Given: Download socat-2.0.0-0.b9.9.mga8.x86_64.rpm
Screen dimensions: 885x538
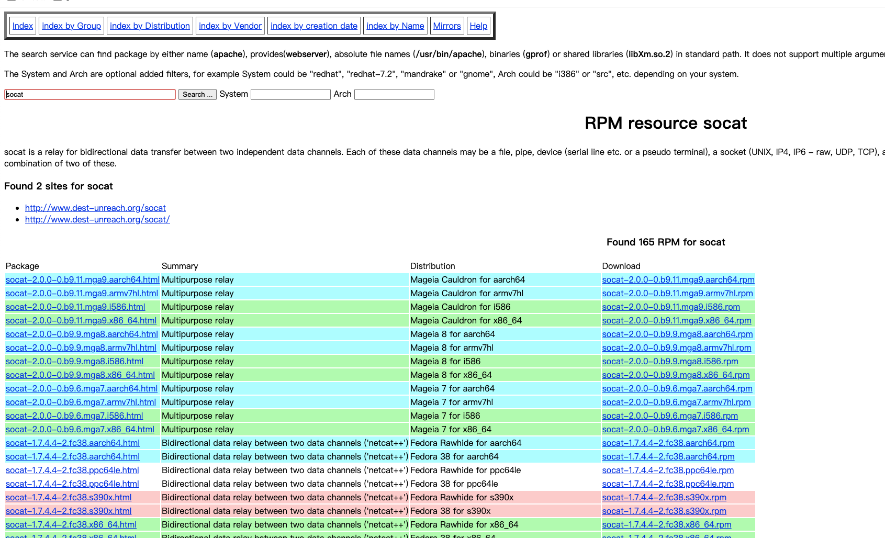Looking at the screenshot, I should point(676,375).
